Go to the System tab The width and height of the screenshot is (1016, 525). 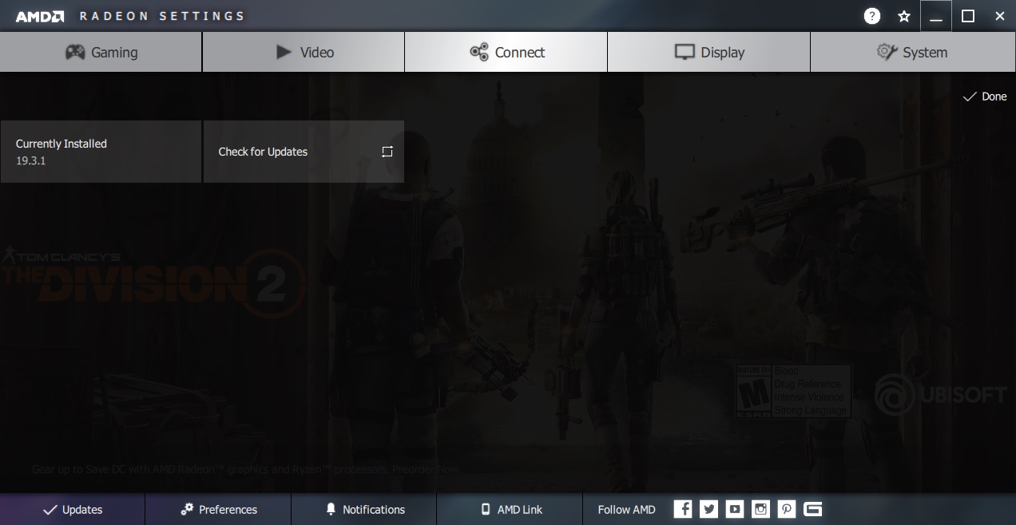click(x=913, y=52)
